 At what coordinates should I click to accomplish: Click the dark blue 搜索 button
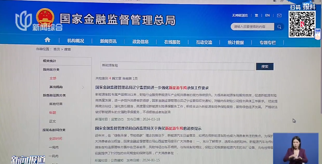pyautogui.click(x=264, y=66)
